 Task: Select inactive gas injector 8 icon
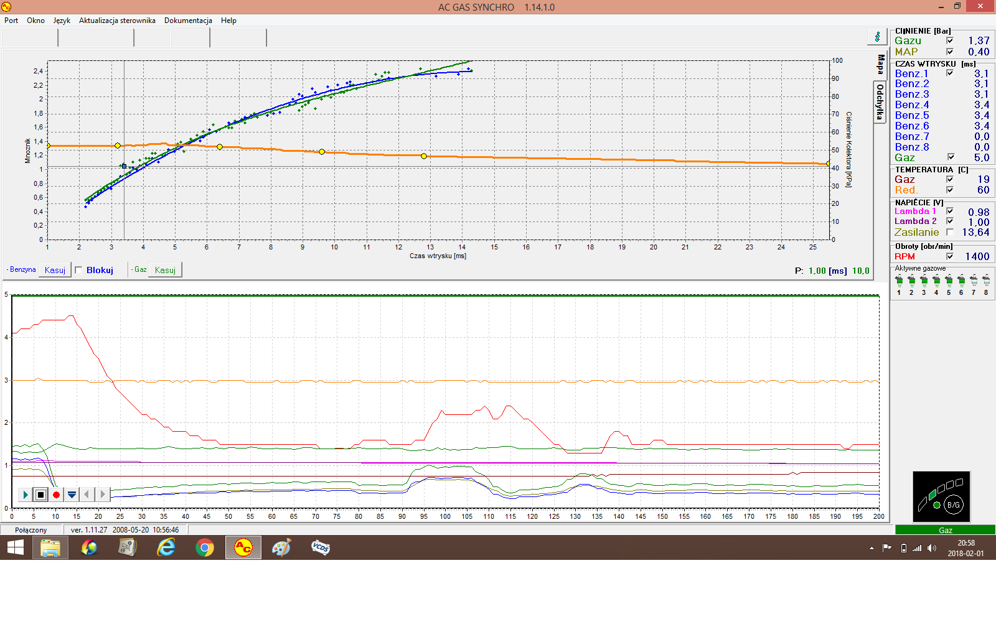[x=986, y=281]
